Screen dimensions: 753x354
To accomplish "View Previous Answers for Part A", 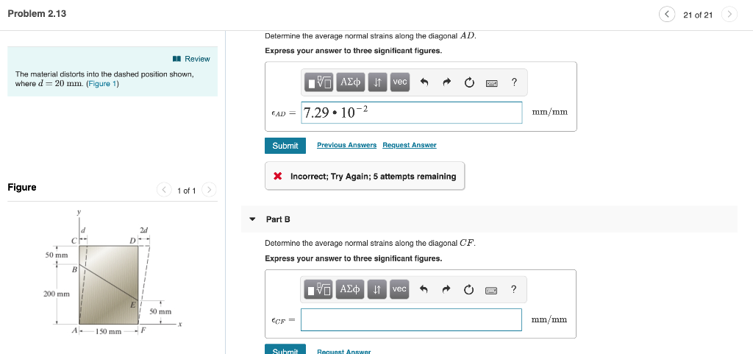I will coord(347,145).
